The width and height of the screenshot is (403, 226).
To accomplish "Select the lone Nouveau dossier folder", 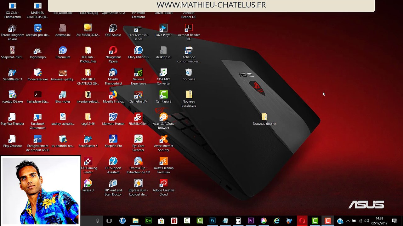I will 264,119.
